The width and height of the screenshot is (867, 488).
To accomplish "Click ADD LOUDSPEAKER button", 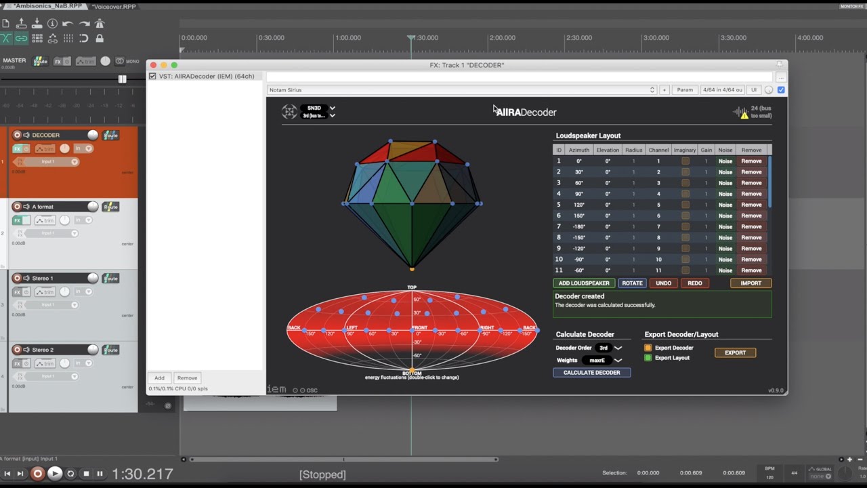I will [584, 283].
